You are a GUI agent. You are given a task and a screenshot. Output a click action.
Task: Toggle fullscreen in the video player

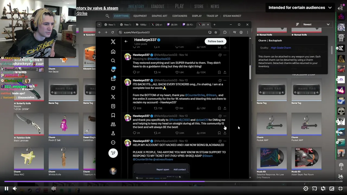340,189
